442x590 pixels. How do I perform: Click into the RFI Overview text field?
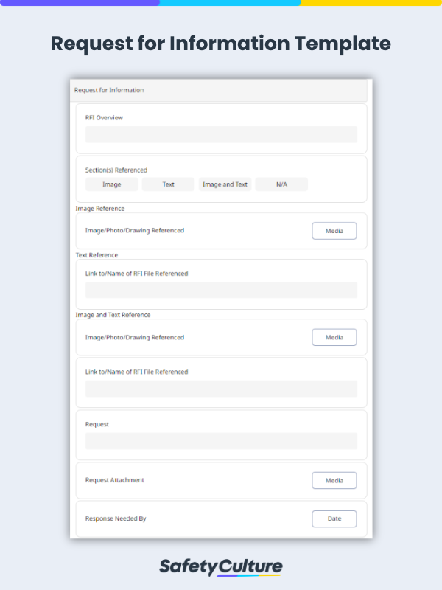pyautogui.click(x=221, y=135)
